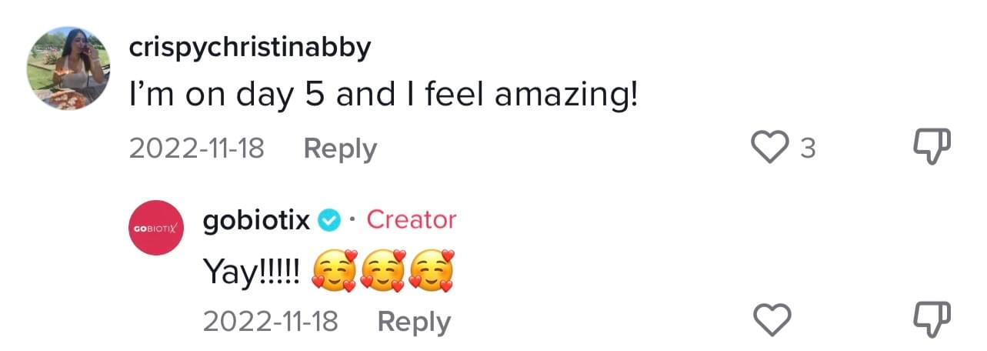
Task: Click the like count 3
Action: pyautogui.click(x=807, y=148)
